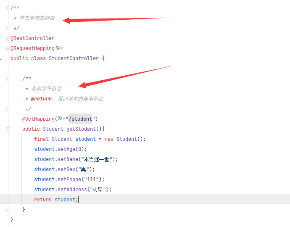Open chevron dropdown inside @GetMapping

tap(64, 119)
